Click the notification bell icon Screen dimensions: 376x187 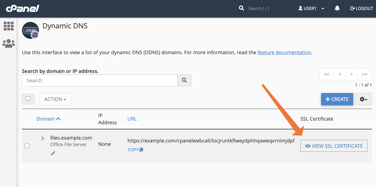click(x=337, y=9)
